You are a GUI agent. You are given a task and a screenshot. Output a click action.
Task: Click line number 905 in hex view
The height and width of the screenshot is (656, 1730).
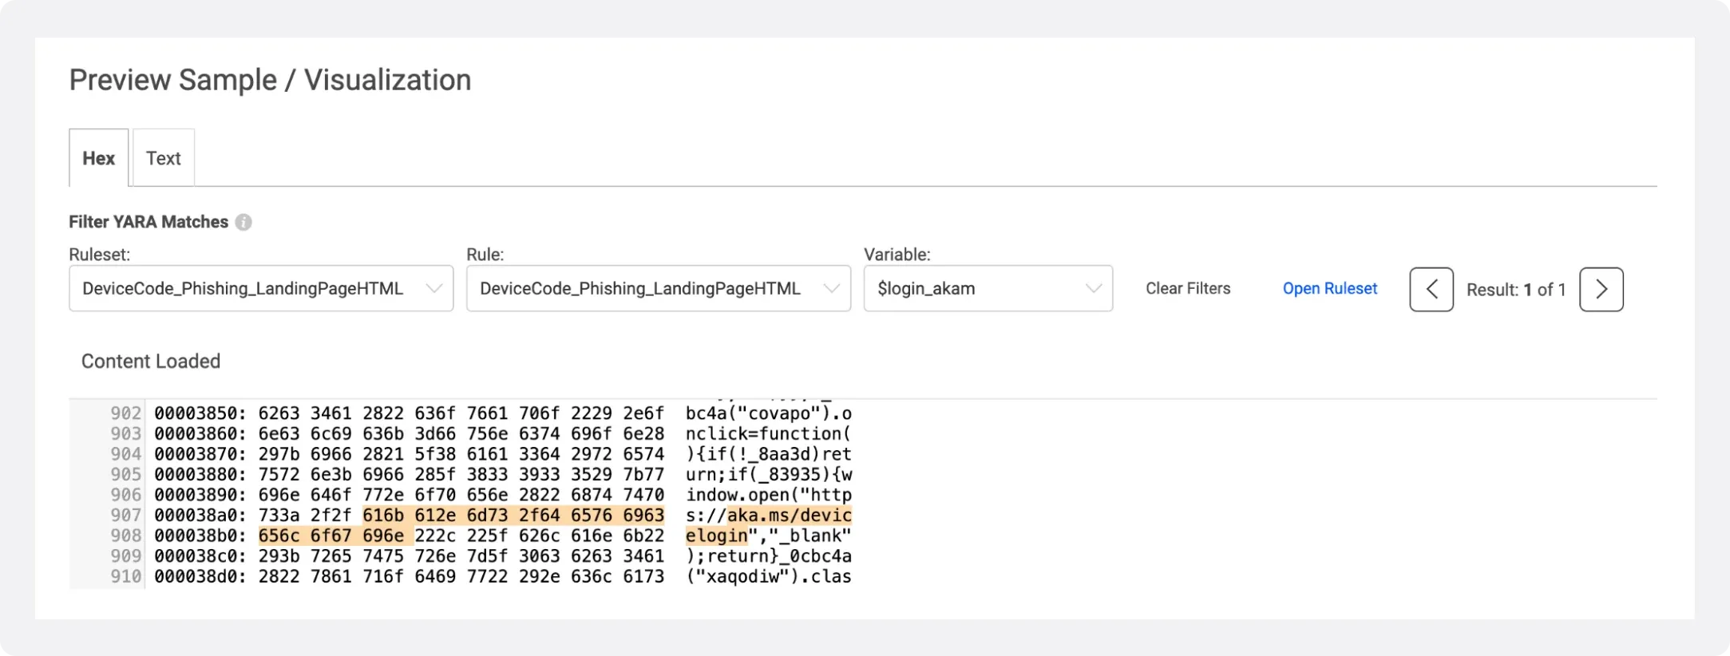point(126,475)
